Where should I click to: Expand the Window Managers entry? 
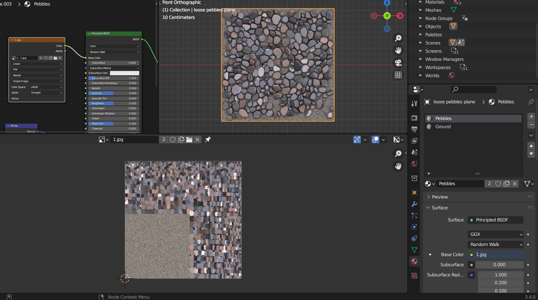pyautogui.click(x=420, y=59)
